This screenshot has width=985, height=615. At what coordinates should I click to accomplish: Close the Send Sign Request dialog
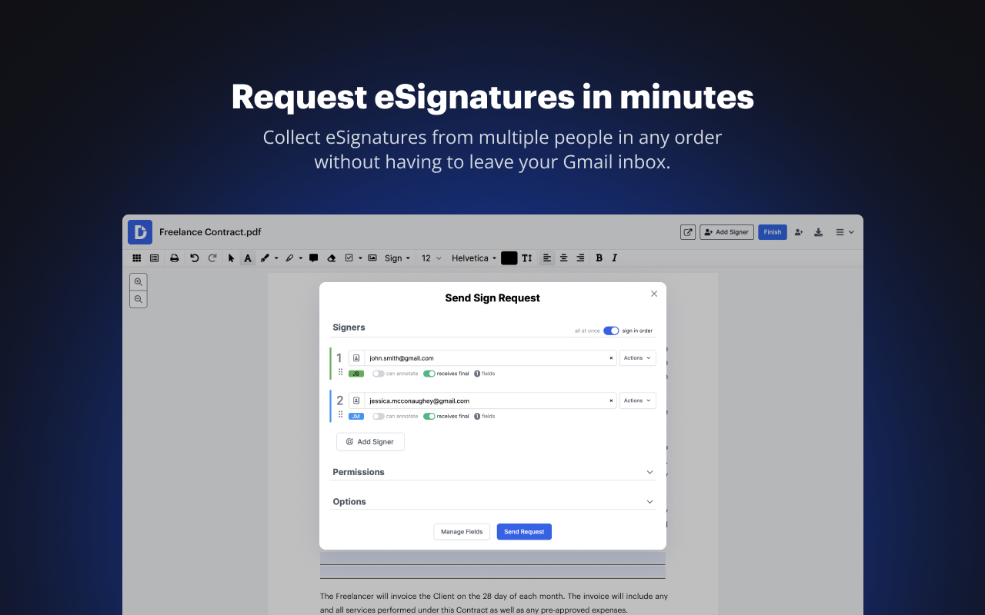tap(654, 294)
